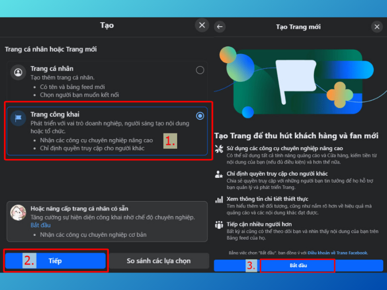Click the people group icon beside Tiếp cận

219,225
